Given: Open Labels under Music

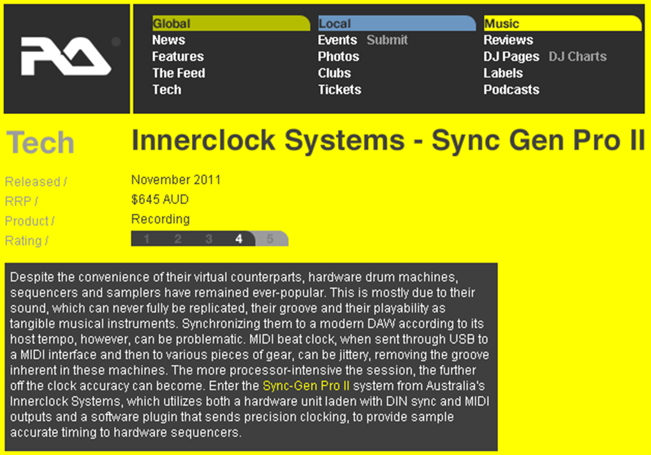Looking at the screenshot, I should coord(503,73).
